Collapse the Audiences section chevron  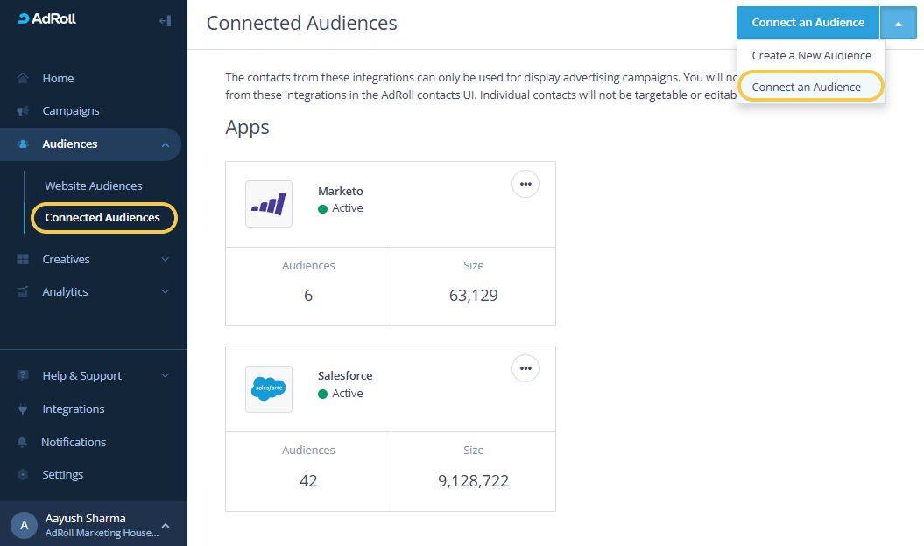click(166, 144)
